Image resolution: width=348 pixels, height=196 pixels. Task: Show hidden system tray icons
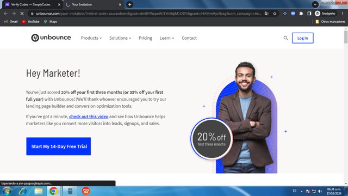[x=301, y=191]
